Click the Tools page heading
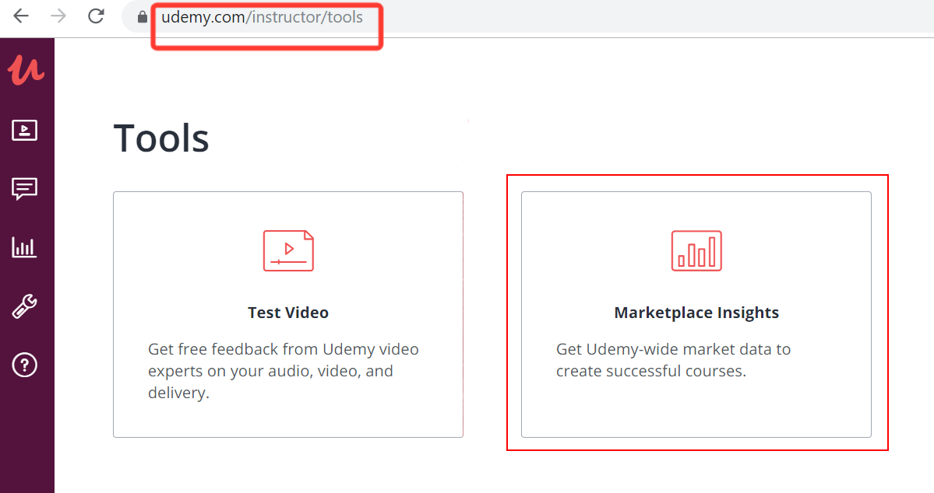The height and width of the screenshot is (493, 934). [161, 138]
